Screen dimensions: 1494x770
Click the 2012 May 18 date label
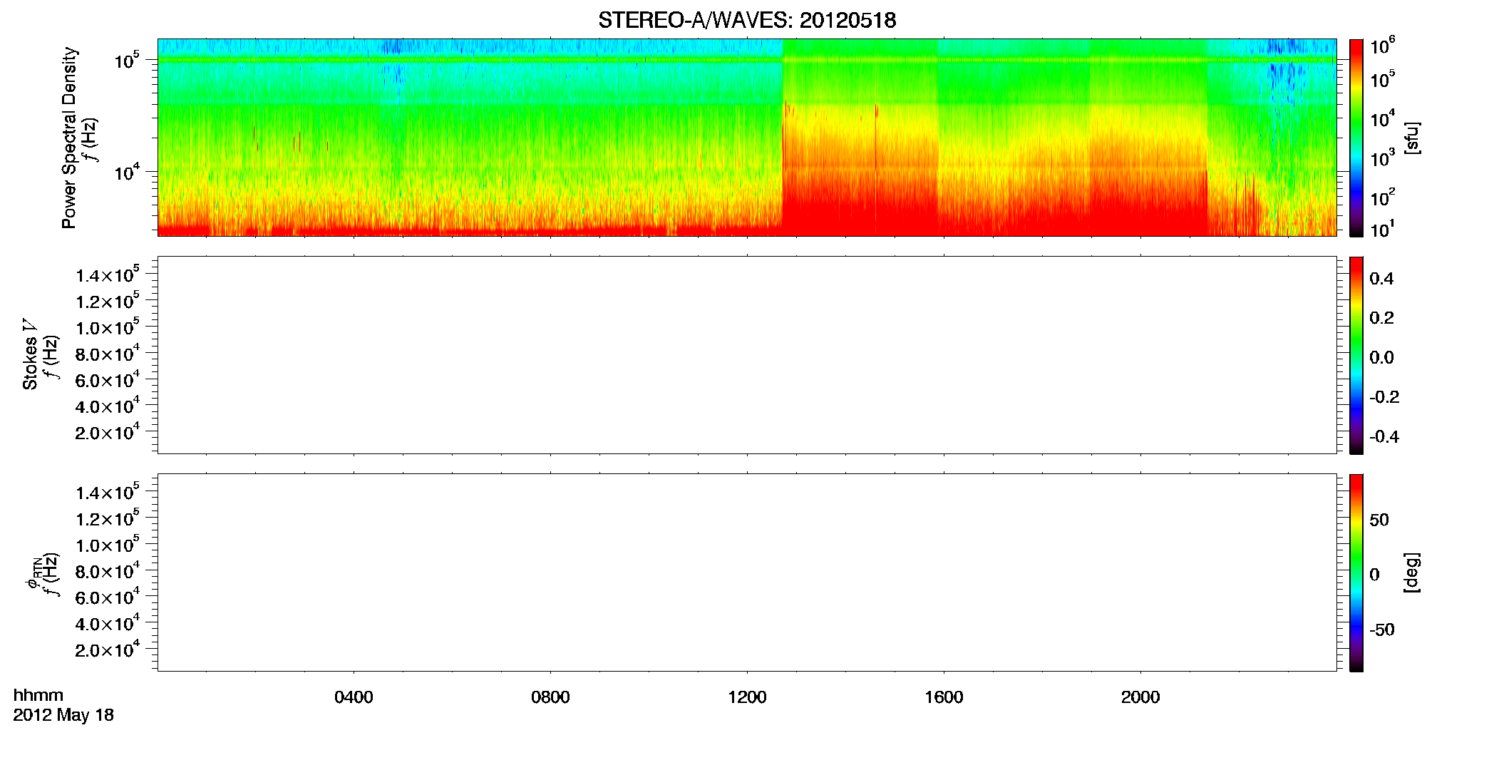click(63, 715)
